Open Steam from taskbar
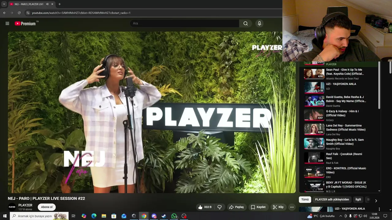This screenshot has height=220, width=392. pos(164,216)
